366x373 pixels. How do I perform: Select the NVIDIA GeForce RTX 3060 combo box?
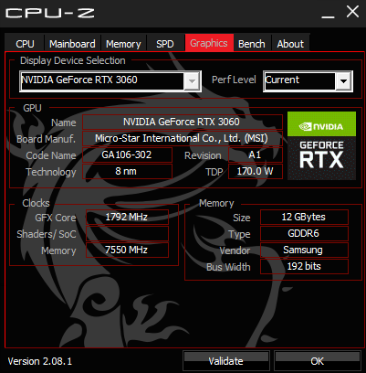pos(110,81)
